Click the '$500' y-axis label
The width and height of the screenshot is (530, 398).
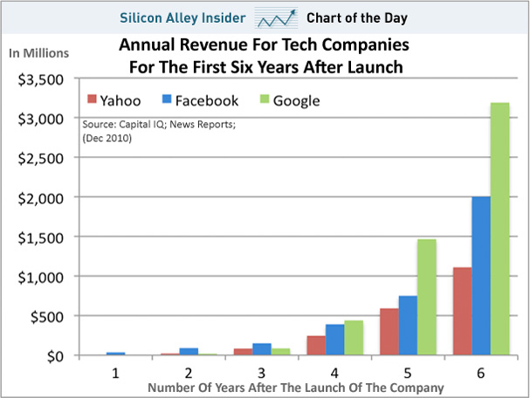[46, 317]
